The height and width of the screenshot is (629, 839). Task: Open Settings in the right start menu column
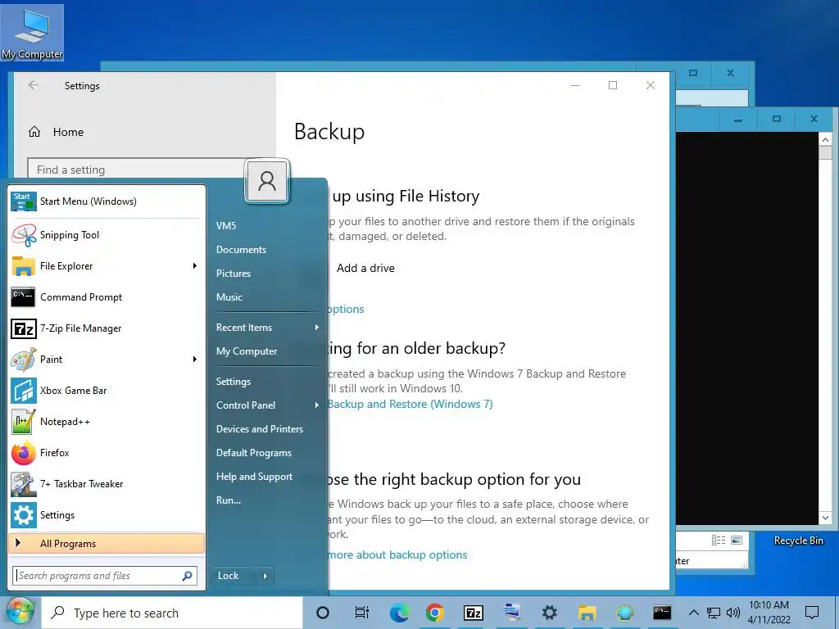[x=234, y=382]
